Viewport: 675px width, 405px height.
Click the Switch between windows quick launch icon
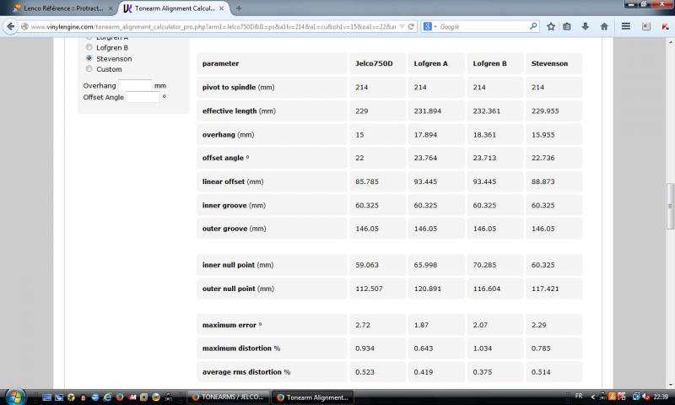coord(59,397)
